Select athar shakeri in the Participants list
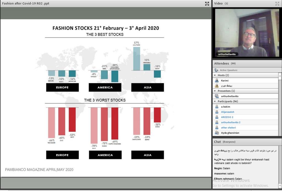Screen dimensions: 282x191 click(x=245, y=128)
